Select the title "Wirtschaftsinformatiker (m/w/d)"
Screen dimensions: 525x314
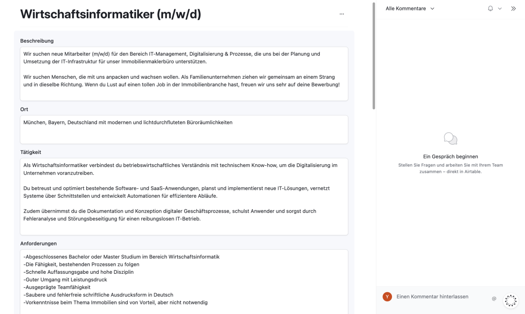[110, 14]
